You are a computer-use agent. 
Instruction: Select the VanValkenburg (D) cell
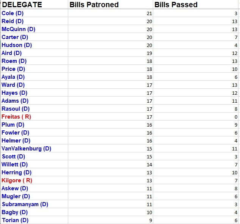tap(34, 148)
